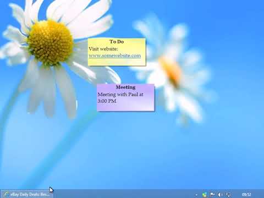The height and width of the screenshot is (198, 264).
Task: Select the purple Meeting note title
Action: pyautogui.click(x=125, y=87)
